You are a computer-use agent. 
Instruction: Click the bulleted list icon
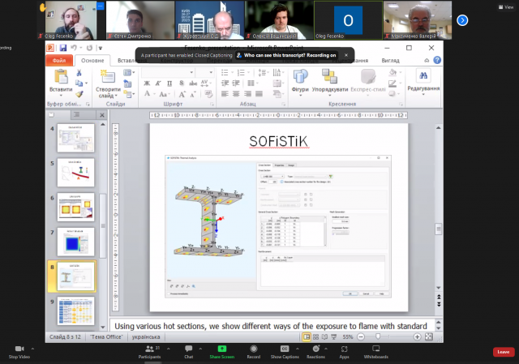click(225, 72)
